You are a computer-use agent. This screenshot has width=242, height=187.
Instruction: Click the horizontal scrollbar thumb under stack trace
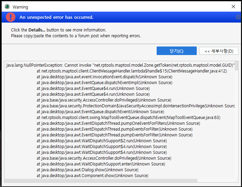101,181
